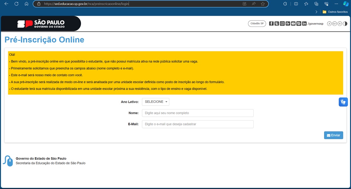Screen dimensions: 351x189
Task: Click the browser back arrow
Action: 6,4
